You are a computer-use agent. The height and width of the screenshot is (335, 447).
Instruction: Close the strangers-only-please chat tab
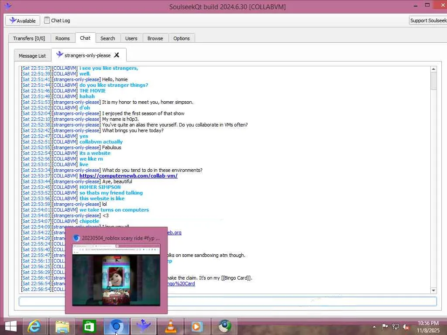[117, 55]
